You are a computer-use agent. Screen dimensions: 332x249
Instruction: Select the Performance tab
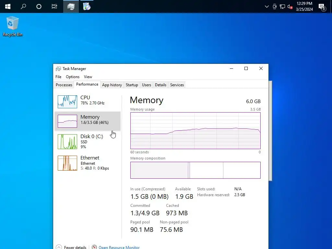[x=87, y=84]
